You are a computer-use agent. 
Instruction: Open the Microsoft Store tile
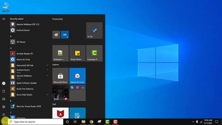(60, 76)
